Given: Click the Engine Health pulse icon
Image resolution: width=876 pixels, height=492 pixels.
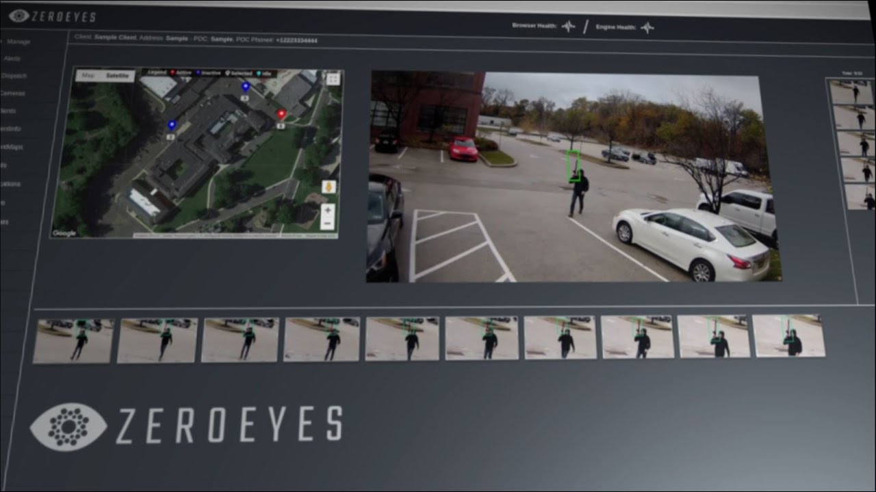Looking at the screenshot, I should pos(647,28).
